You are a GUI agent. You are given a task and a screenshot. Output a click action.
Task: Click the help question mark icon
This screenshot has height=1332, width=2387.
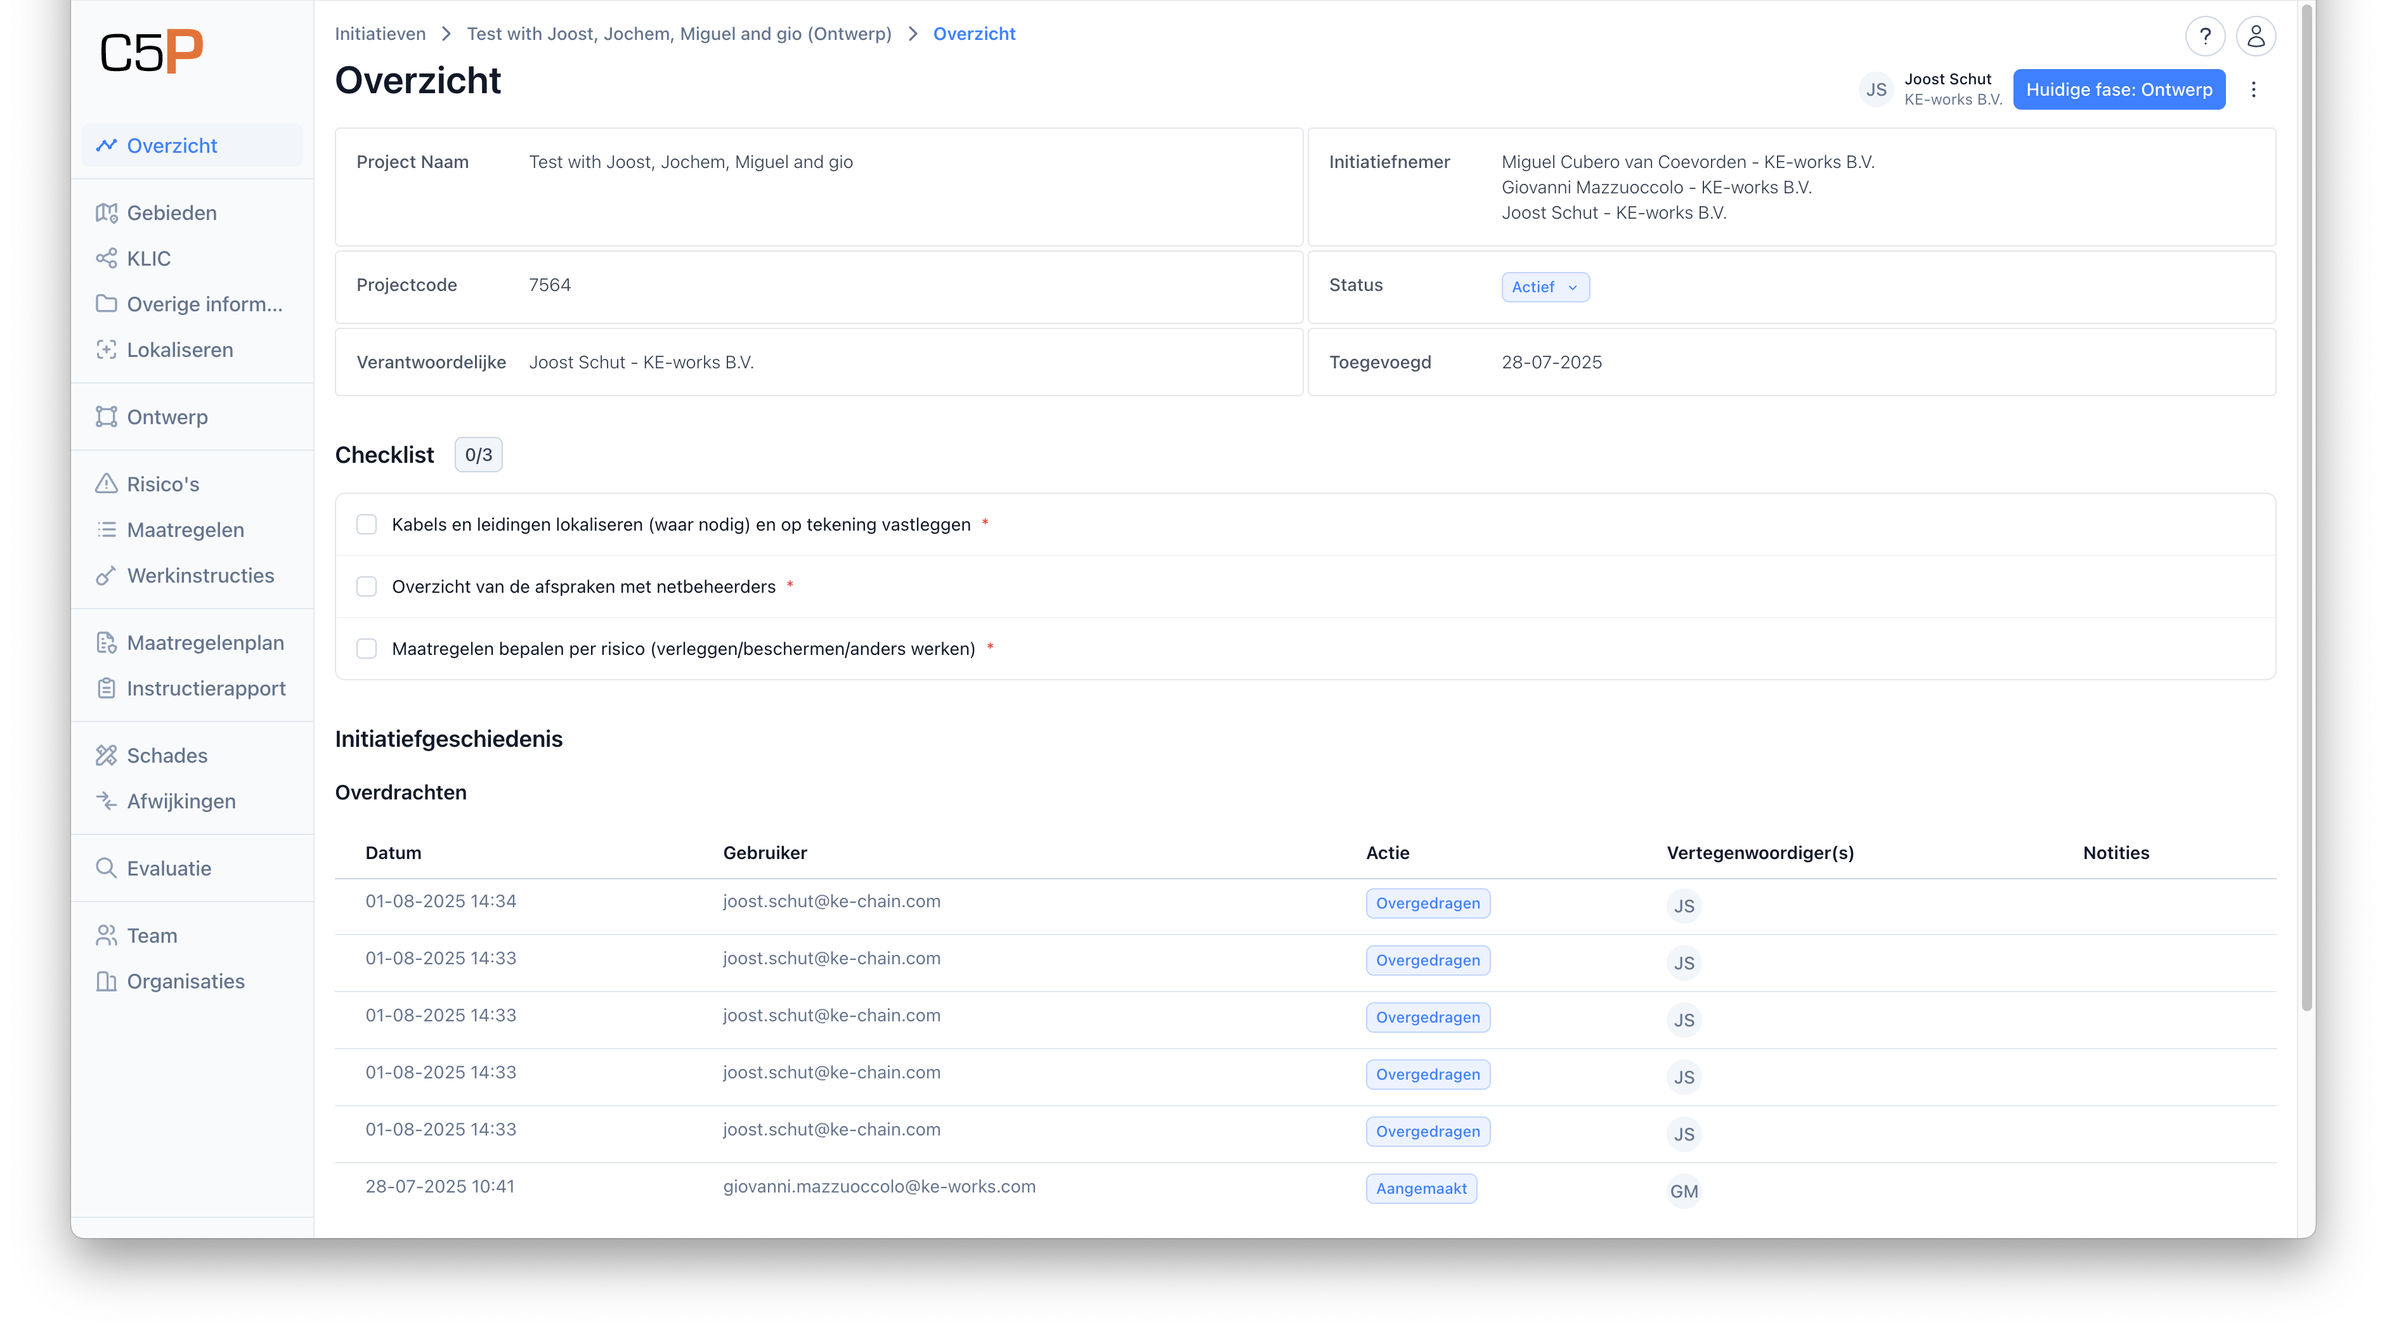click(x=2204, y=36)
